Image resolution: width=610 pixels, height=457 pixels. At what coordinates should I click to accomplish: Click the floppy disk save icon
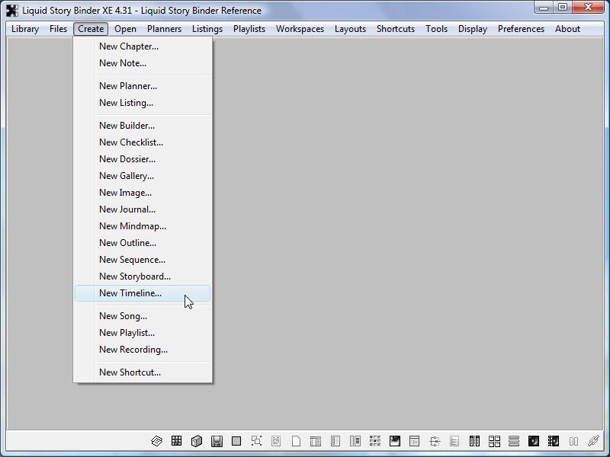click(217, 441)
